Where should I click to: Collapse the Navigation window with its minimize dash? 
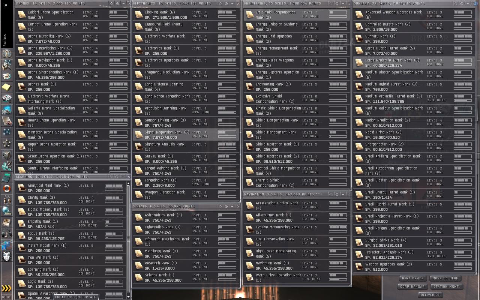click(343, 194)
